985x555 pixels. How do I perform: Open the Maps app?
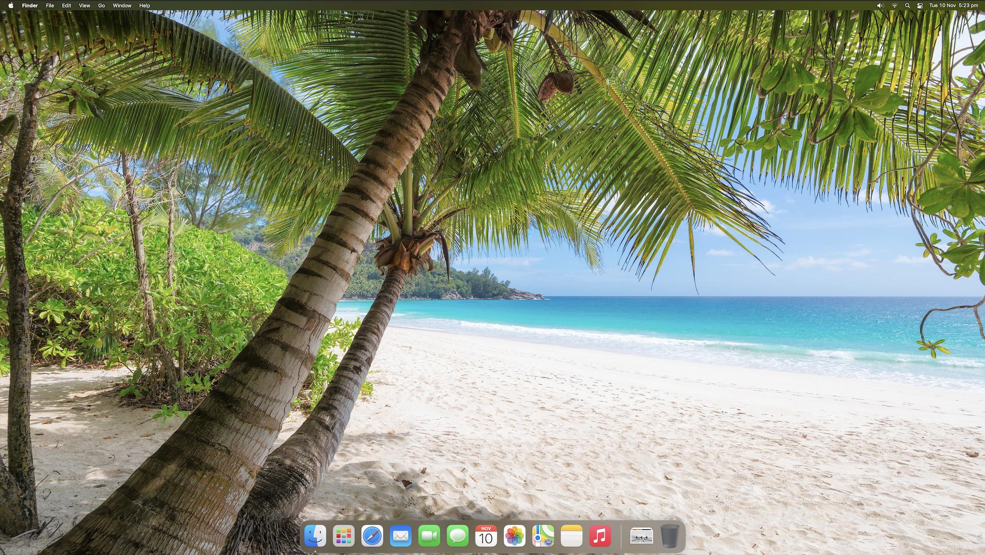coord(543,536)
